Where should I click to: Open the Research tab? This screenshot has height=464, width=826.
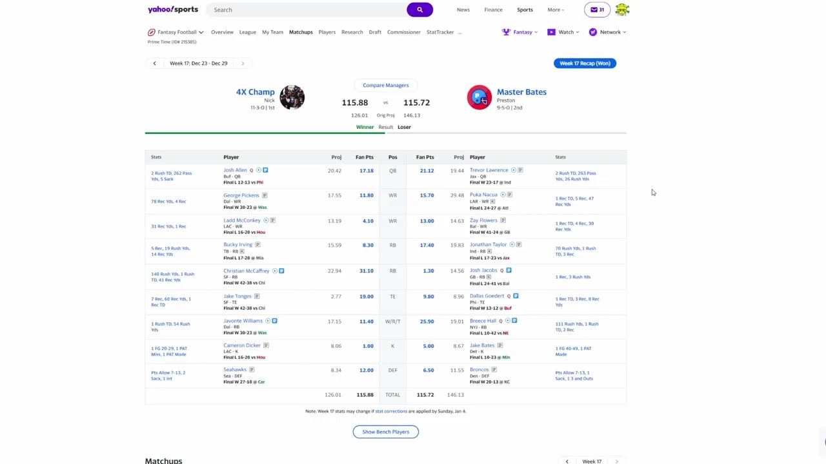(352, 32)
